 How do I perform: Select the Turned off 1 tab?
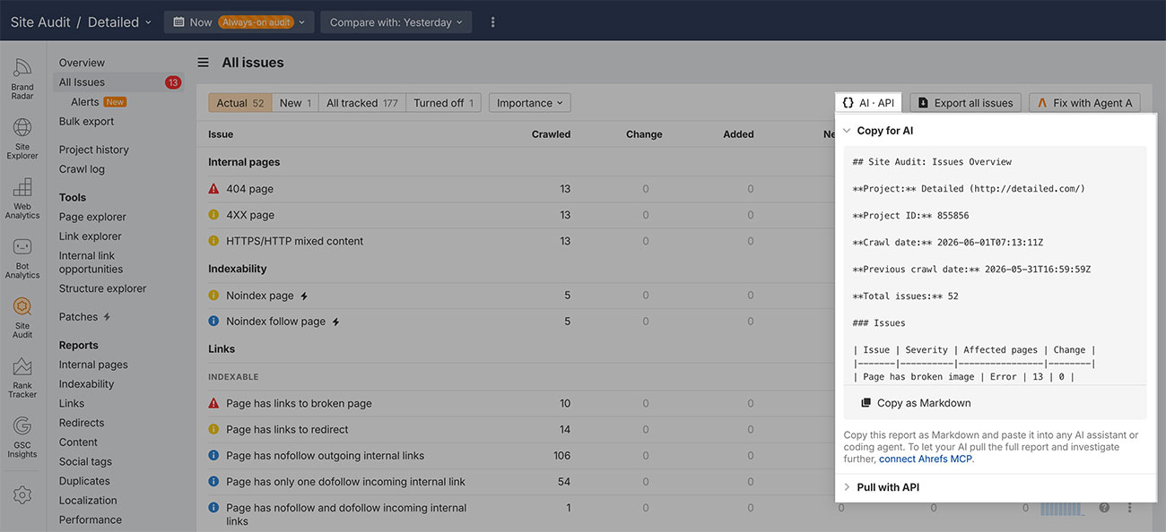tap(444, 103)
